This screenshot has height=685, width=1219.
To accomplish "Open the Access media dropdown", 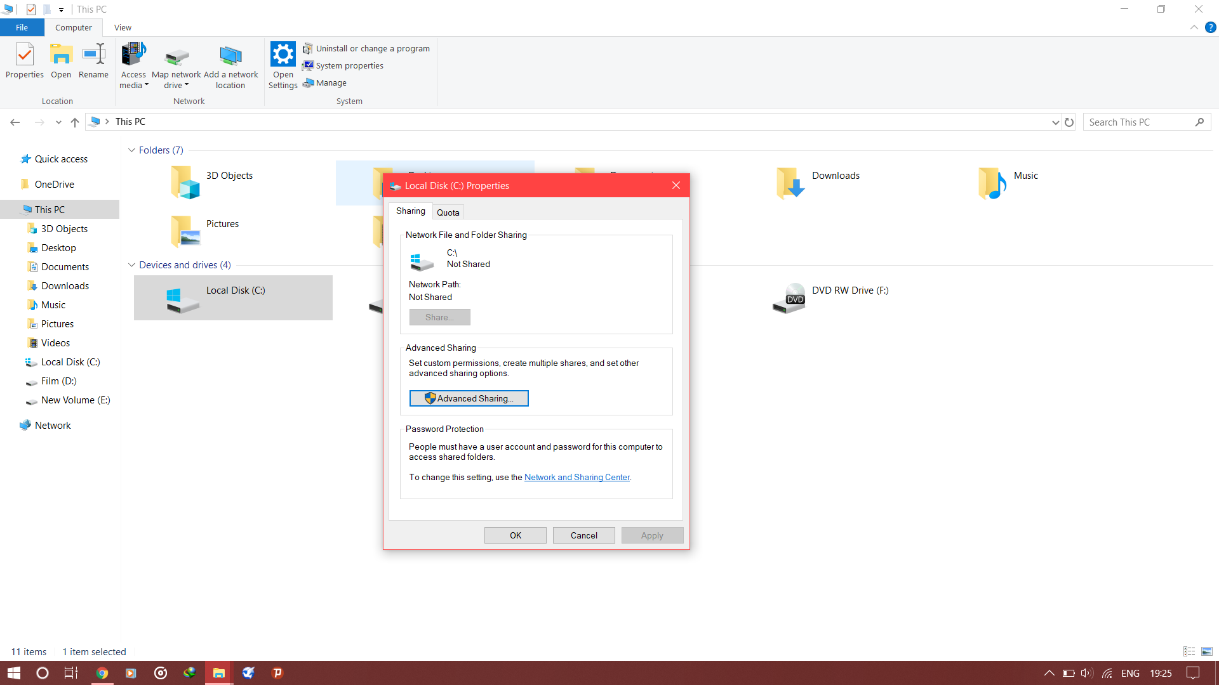I will pos(133,66).
